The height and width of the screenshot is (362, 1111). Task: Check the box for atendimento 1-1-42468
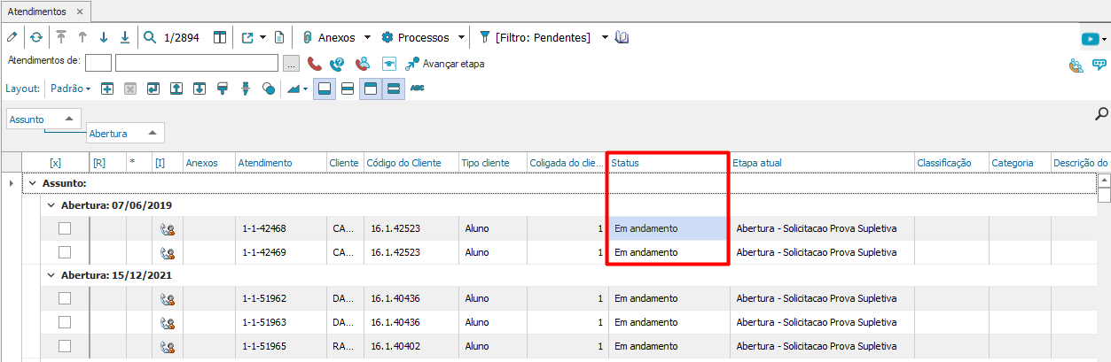65,228
